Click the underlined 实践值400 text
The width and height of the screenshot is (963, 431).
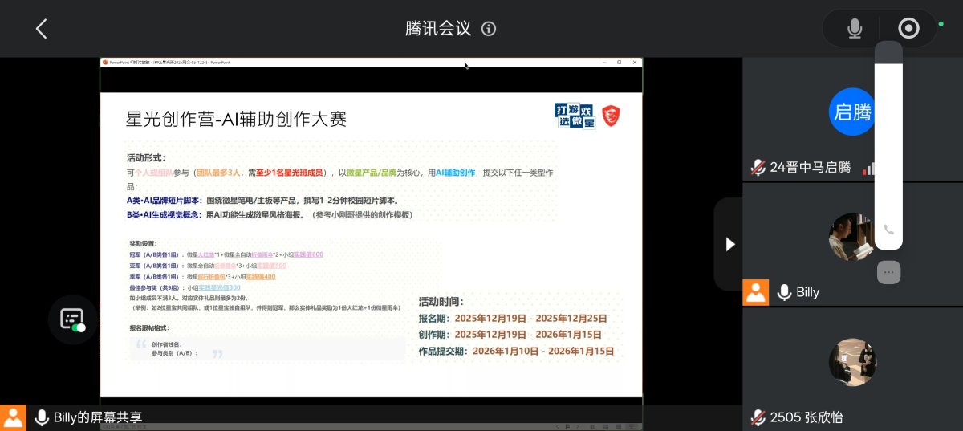tap(261, 277)
